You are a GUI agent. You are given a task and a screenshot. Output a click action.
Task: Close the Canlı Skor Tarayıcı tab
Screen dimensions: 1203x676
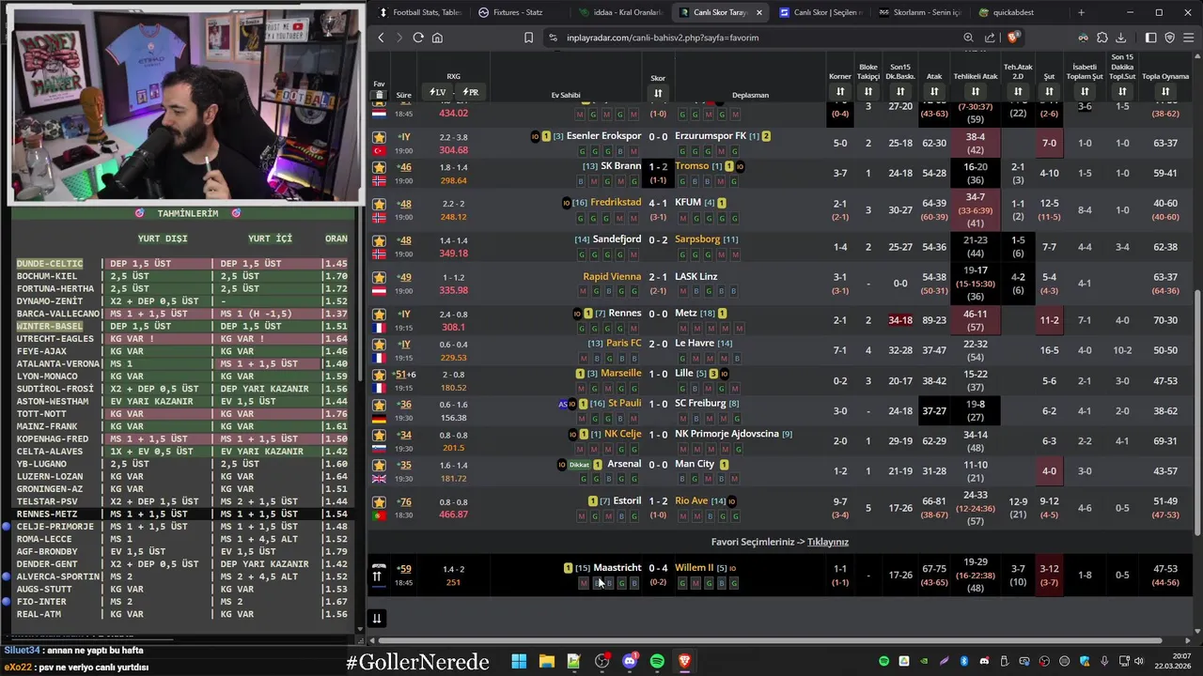click(x=758, y=12)
